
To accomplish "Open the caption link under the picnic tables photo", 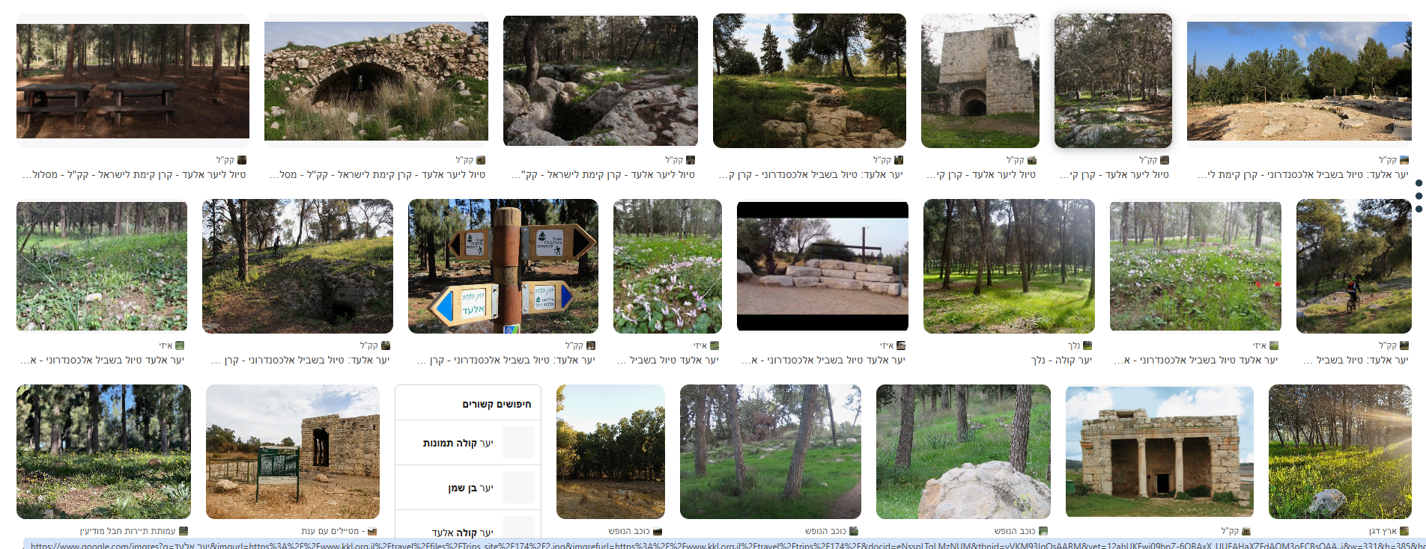I will pos(134,174).
